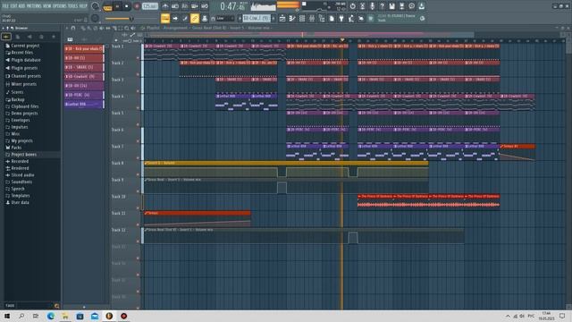Viewport: 572px width, 322px height.
Task: Click next pattern arrow right of pattern selector
Action: (273, 18)
